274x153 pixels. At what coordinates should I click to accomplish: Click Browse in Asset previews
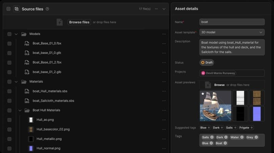tap(219, 85)
